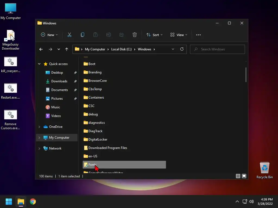Click the Rename icon in toolbar
The width and height of the screenshot is (278, 208).
(109, 35)
